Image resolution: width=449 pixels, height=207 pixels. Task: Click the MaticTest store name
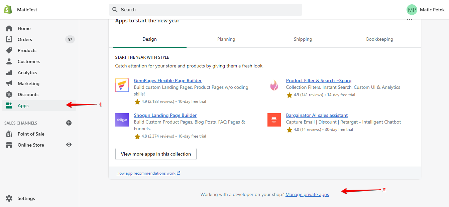[x=27, y=10]
